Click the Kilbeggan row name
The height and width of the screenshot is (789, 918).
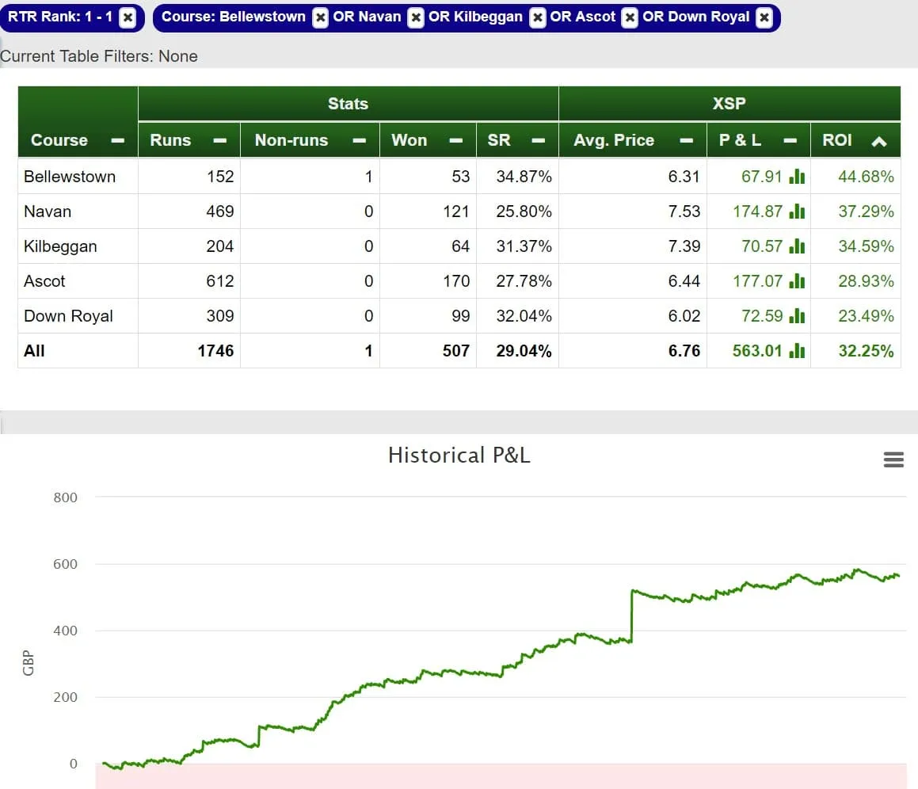pyautogui.click(x=60, y=246)
